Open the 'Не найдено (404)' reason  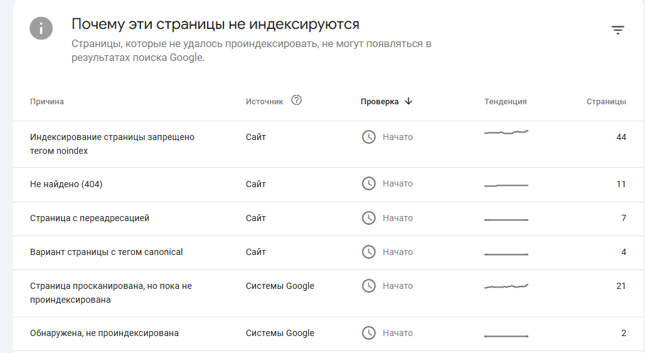(66, 184)
